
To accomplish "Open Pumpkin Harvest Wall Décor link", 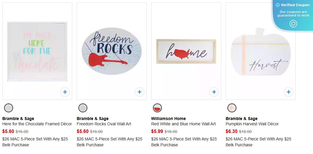I will pos(252,124).
